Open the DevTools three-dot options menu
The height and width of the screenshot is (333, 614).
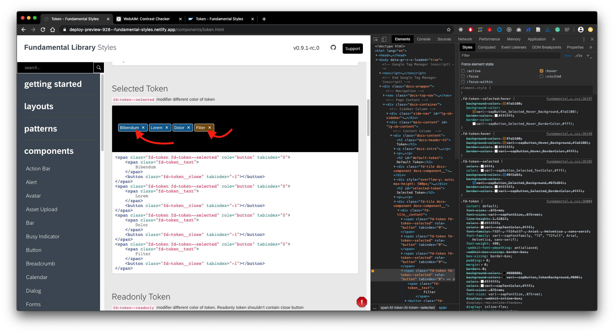(584, 39)
